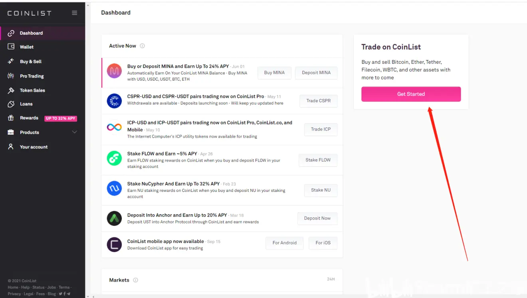This screenshot has width=527, height=298.
Task: Click the Token Sales rocket icon
Action: [11, 91]
